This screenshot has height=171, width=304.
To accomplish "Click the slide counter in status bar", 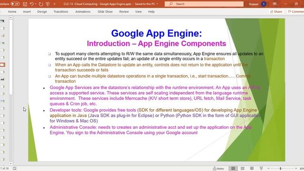I will coord(4,169).
